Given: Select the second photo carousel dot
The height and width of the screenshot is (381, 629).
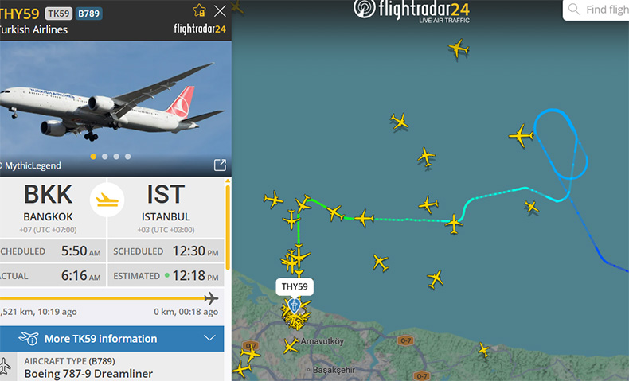Looking at the screenshot, I should coord(104,157).
